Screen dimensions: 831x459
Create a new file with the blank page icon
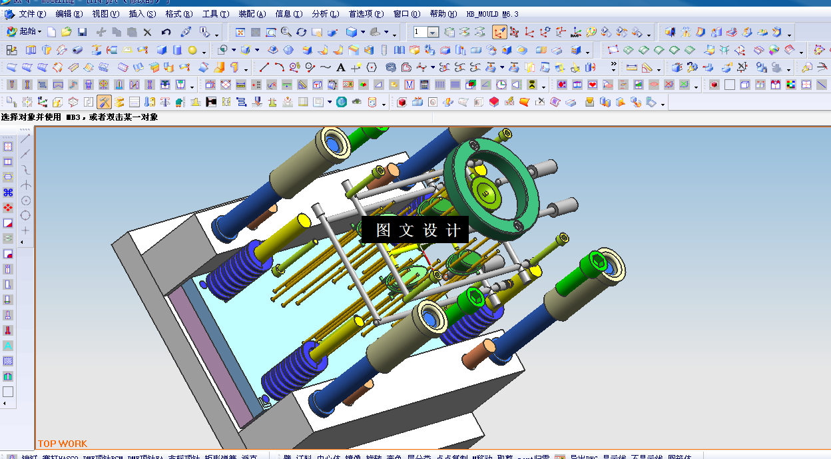(x=52, y=32)
